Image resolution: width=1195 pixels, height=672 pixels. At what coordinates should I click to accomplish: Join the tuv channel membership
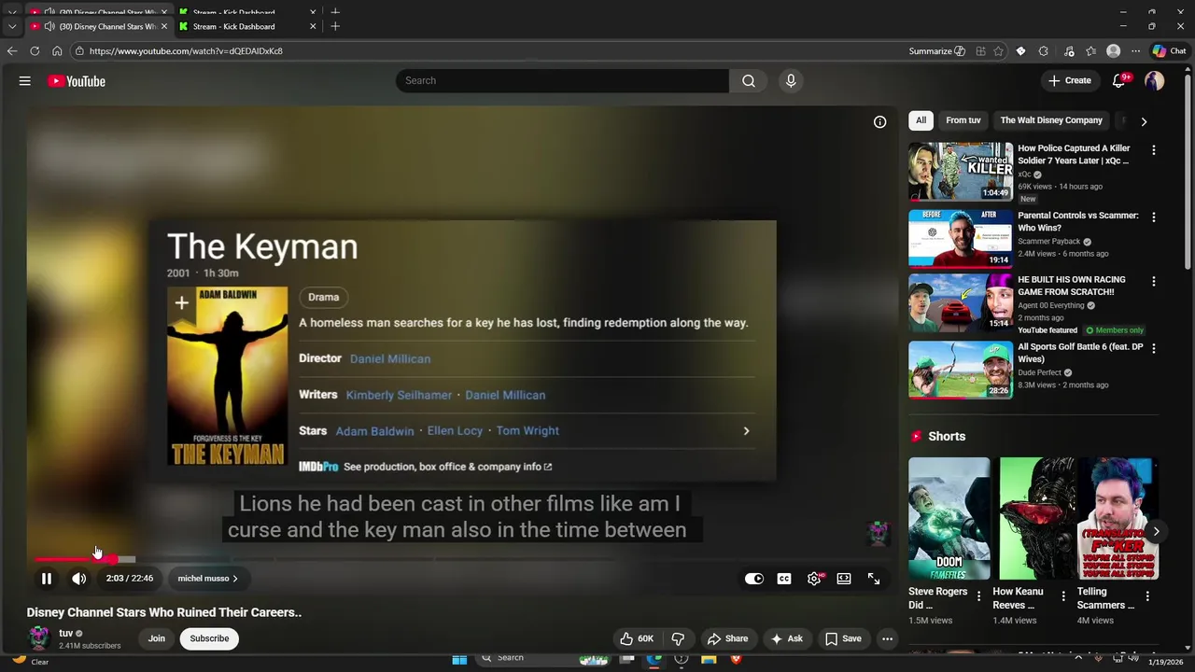[x=156, y=638]
